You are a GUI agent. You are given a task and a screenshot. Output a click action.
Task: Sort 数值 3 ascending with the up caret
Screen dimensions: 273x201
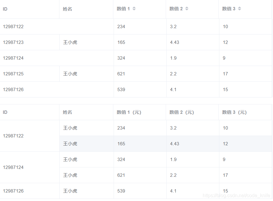(x=240, y=8)
